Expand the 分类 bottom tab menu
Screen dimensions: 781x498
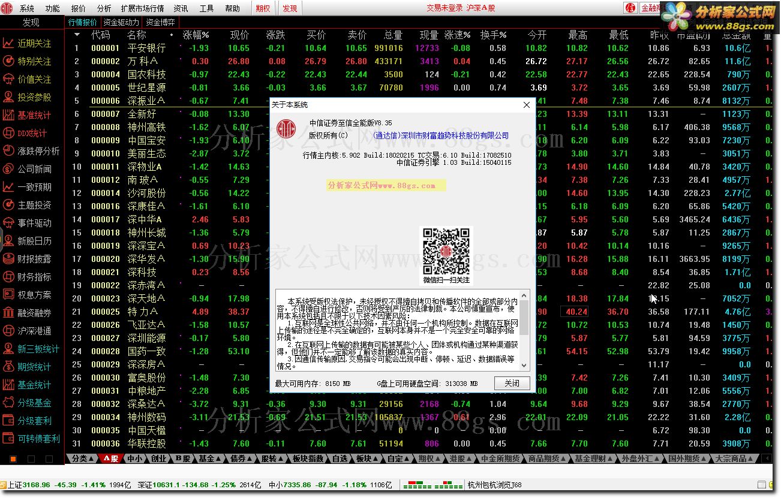82,458
